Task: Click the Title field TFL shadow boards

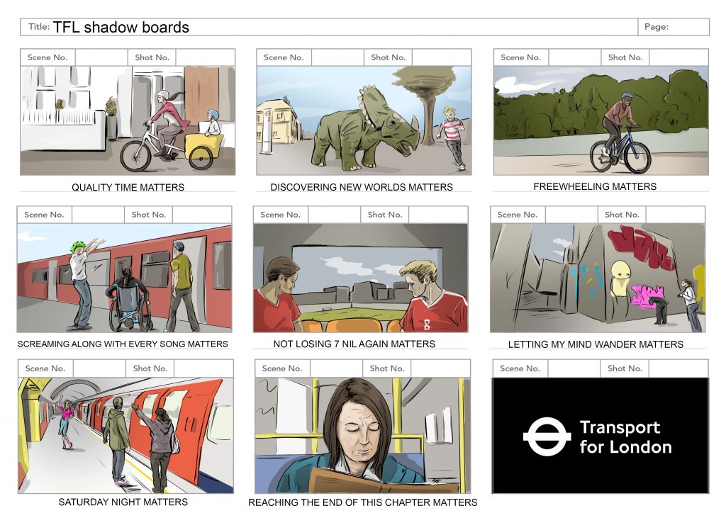Action: tap(329, 27)
